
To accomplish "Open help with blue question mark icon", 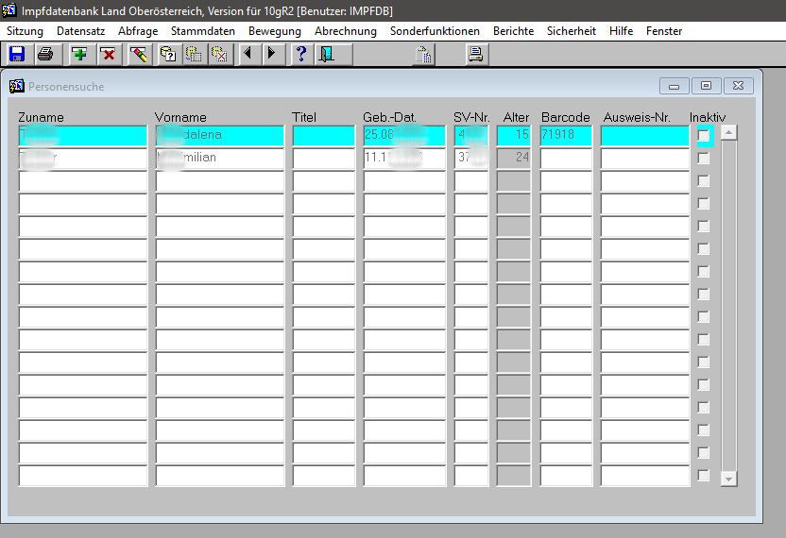I will [300, 54].
